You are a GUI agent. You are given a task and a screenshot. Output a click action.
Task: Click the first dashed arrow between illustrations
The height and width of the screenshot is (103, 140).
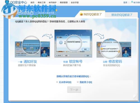point(47,36)
